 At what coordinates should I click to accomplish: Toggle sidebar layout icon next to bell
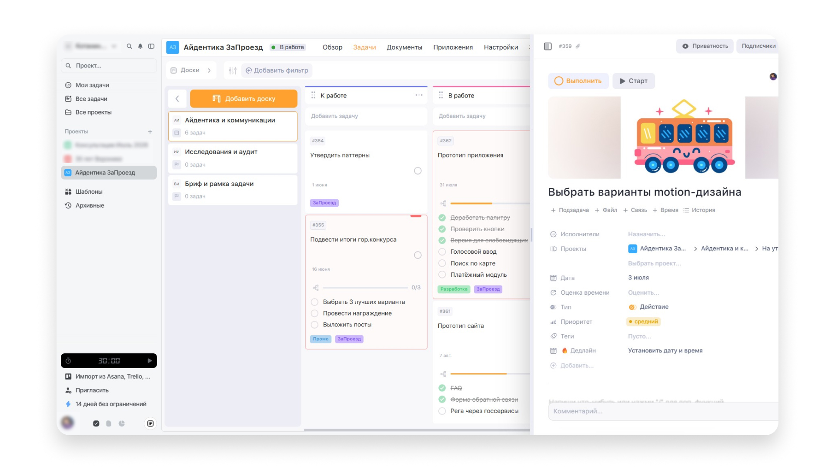tap(151, 46)
